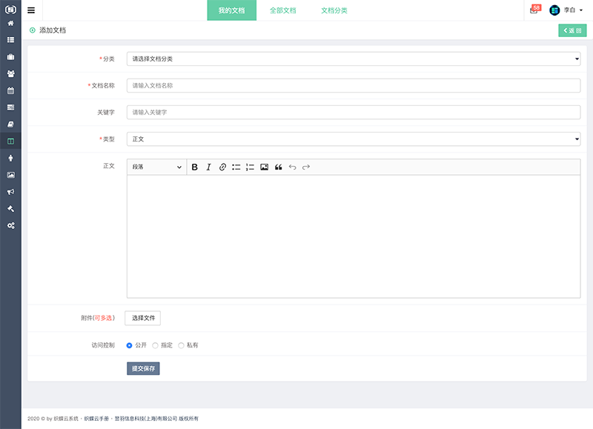Switch to the 全部文档 tab
The width and height of the screenshot is (593, 429).
[284, 11]
